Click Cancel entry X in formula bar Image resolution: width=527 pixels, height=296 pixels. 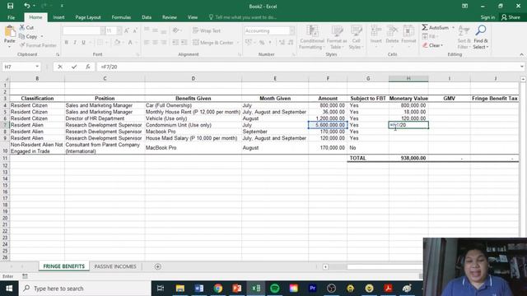coord(60,67)
